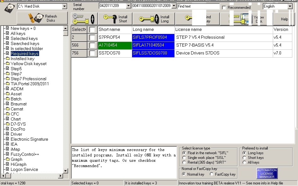
Task: Check the box for S7PROF54 row
Action: click(x=92, y=37)
